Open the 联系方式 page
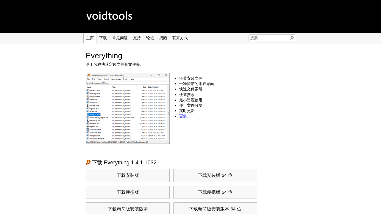381x214 pixels. (180, 38)
